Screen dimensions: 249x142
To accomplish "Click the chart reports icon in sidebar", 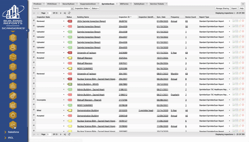I will [13, 105].
